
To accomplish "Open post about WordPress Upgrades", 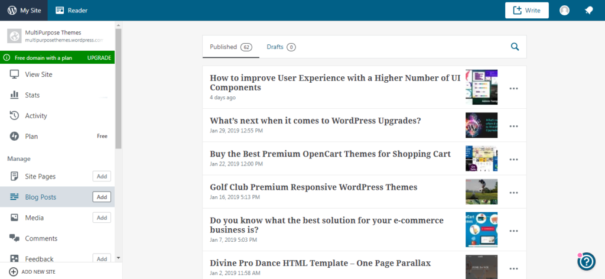I will (x=315, y=121).
